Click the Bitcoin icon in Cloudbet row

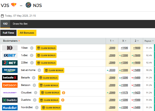pyautogui.click(x=64, y=93)
